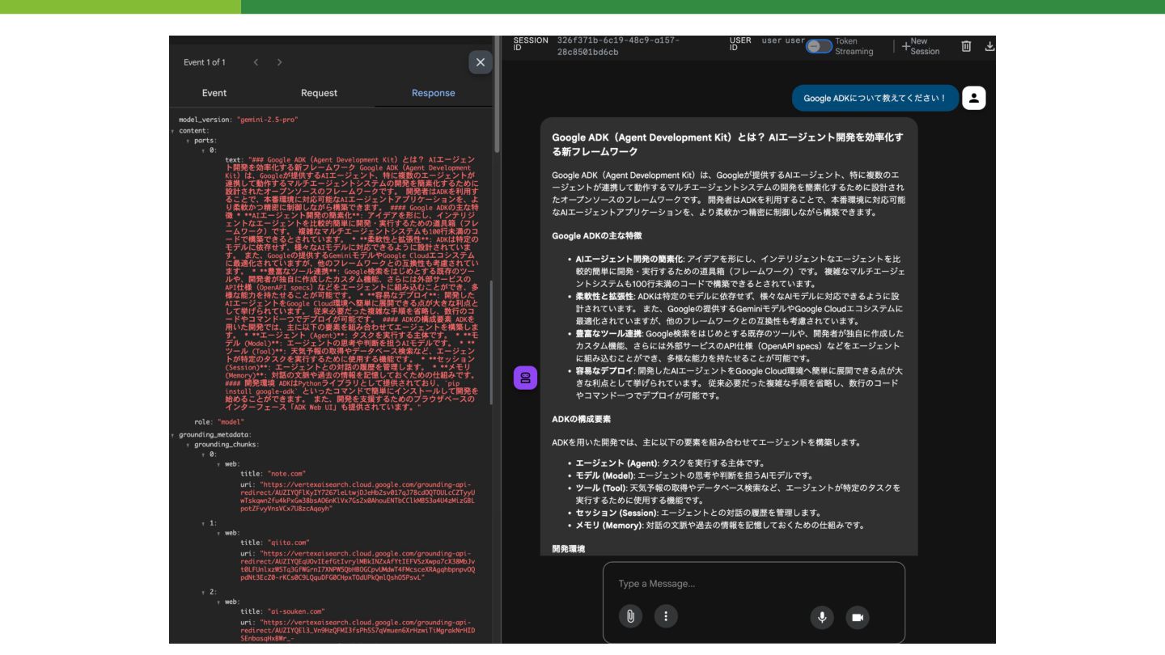Screen dimensions: 1165x655
Task: Click the purple bot avatar icon
Action: [526, 378]
